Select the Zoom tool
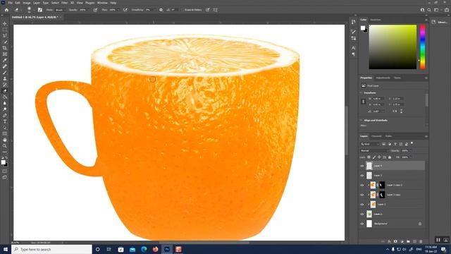 pos(5,146)
